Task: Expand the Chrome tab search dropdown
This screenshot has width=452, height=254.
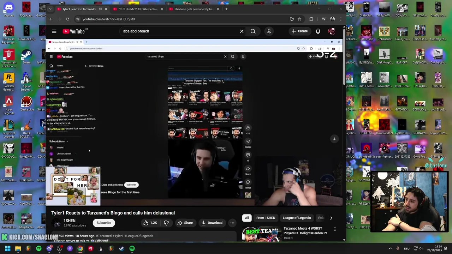Action: 50,9
